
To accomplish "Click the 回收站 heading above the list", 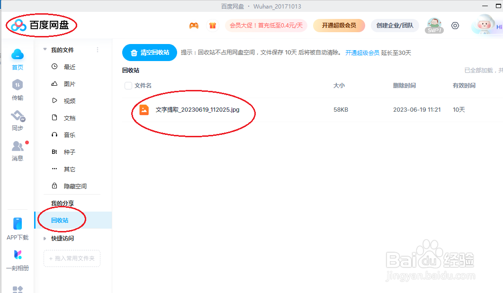I will [x=131, y=70].
